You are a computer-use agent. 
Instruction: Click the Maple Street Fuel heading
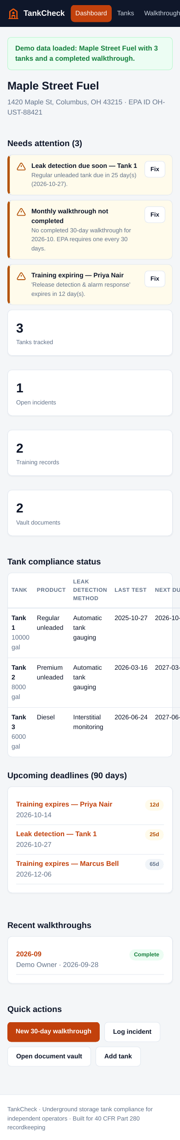click(53, 86)
